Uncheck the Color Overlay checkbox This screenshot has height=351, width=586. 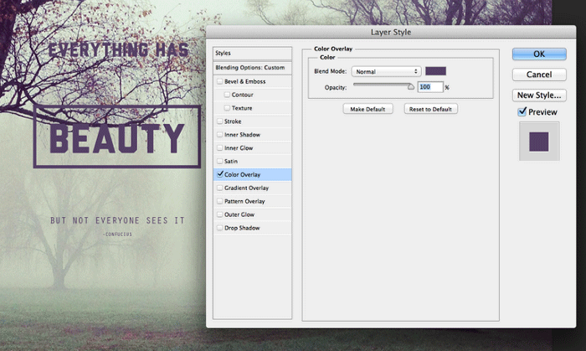tap(220, 174)
